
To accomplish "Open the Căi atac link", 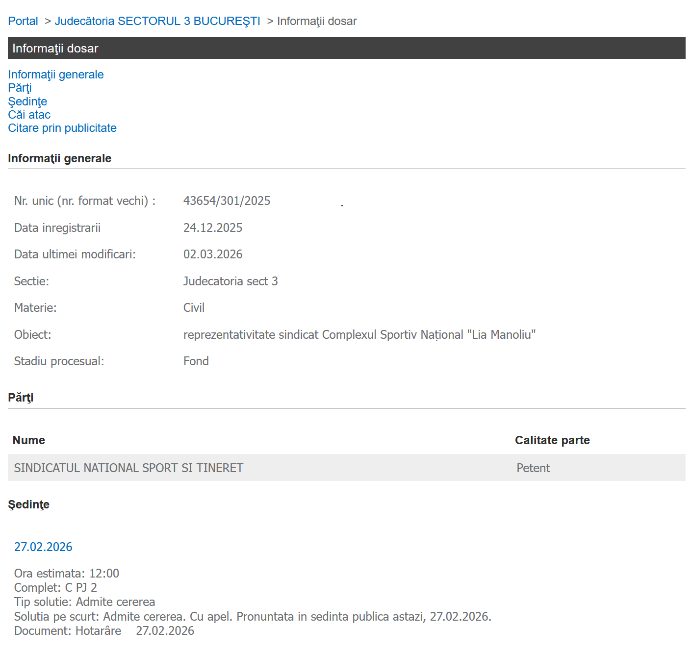I will [29, 115].
